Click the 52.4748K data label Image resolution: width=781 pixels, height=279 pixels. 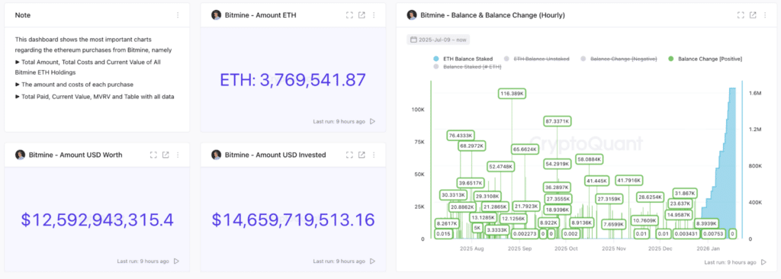pyautogui.click(x=501, y=167)
